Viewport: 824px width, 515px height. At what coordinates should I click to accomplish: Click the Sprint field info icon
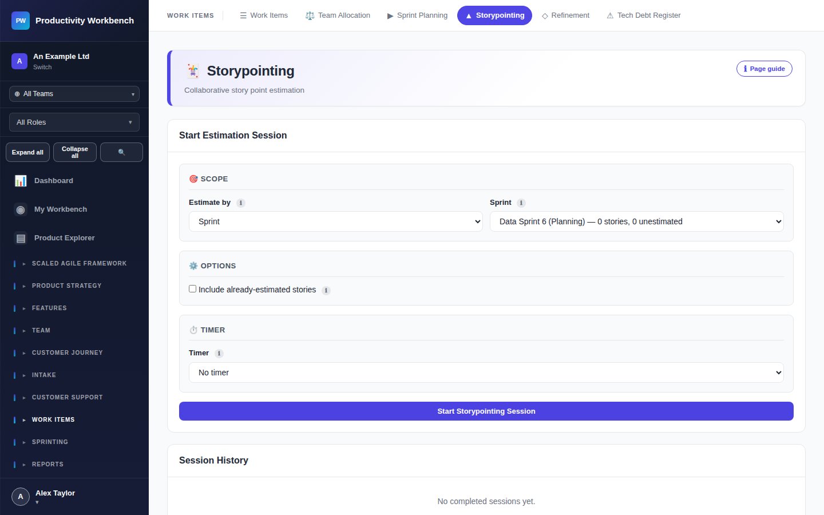(521, 203)
